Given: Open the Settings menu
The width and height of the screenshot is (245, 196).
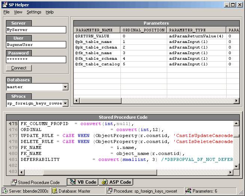Looking at the screenshot, I should tap(34, 12).
